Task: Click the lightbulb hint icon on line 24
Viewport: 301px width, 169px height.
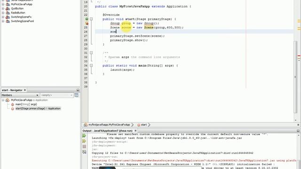Action: point(87,23)
